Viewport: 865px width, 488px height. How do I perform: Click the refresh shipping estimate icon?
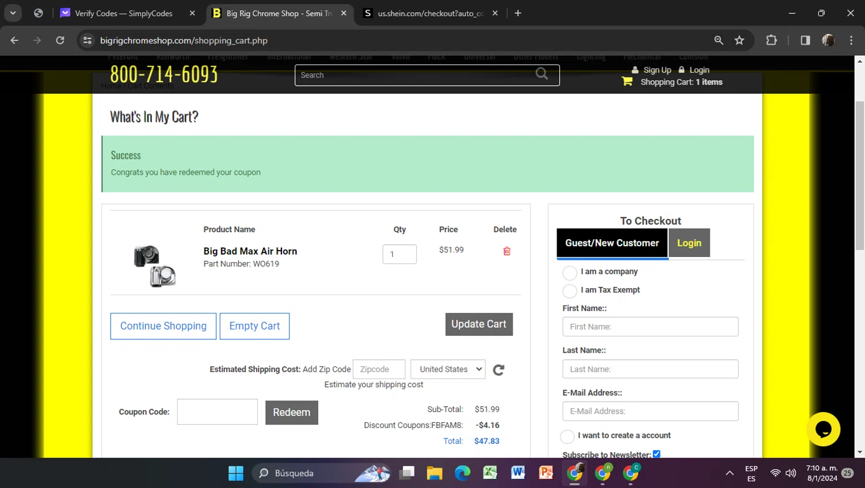point(499,370)
